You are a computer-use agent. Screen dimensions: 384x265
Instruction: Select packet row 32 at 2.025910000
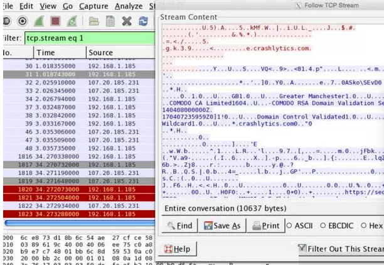tap(79, 83)
